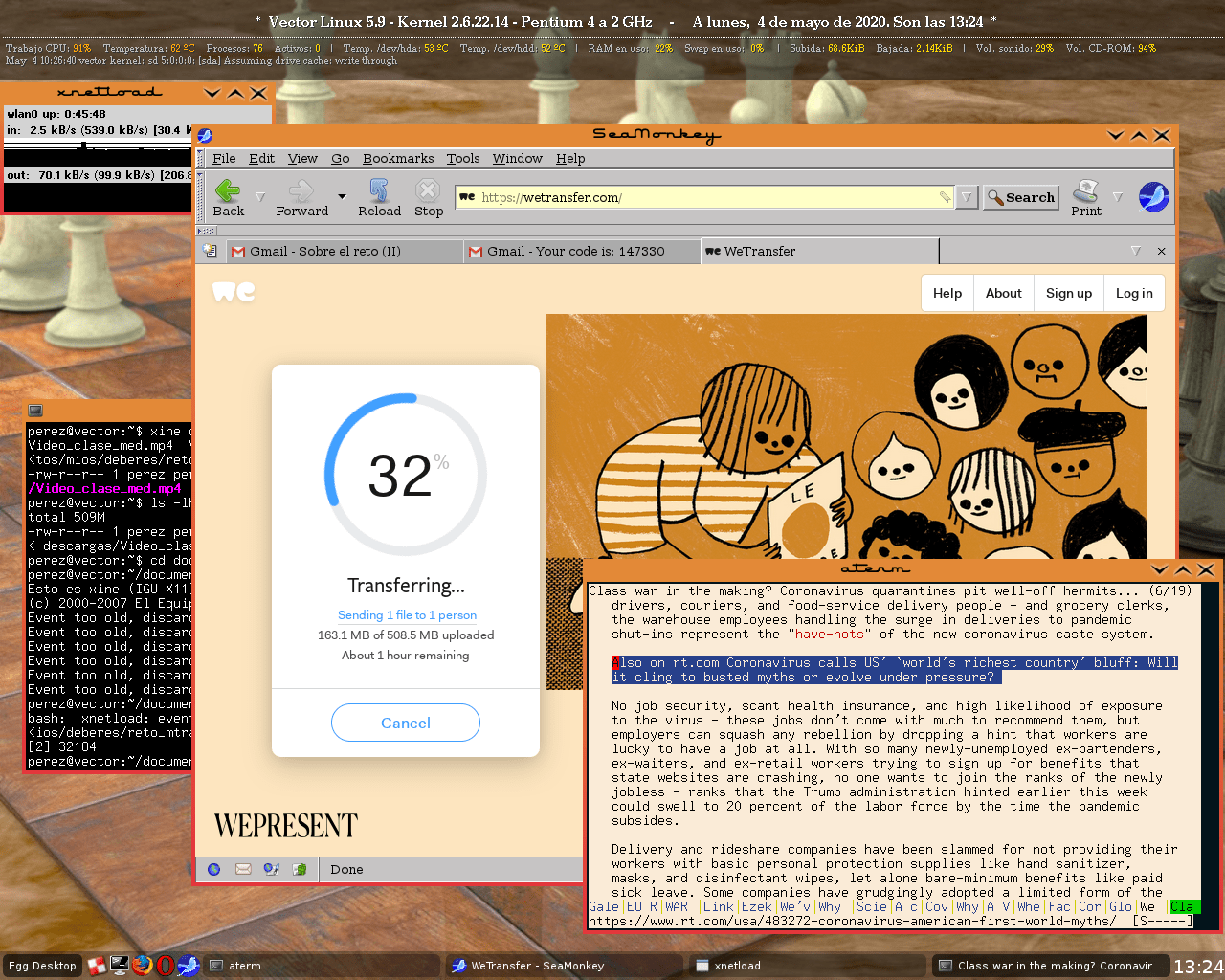The height and width of the screenshot is (980, 1225).
Task: Open the Tools menu
Action: 463,159
